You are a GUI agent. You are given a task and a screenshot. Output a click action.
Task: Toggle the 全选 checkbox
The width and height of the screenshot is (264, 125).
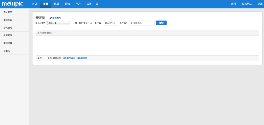pos(45,58)
